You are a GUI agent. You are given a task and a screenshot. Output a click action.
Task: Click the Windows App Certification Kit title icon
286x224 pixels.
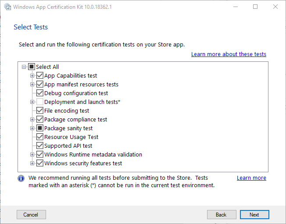[7, 7]
